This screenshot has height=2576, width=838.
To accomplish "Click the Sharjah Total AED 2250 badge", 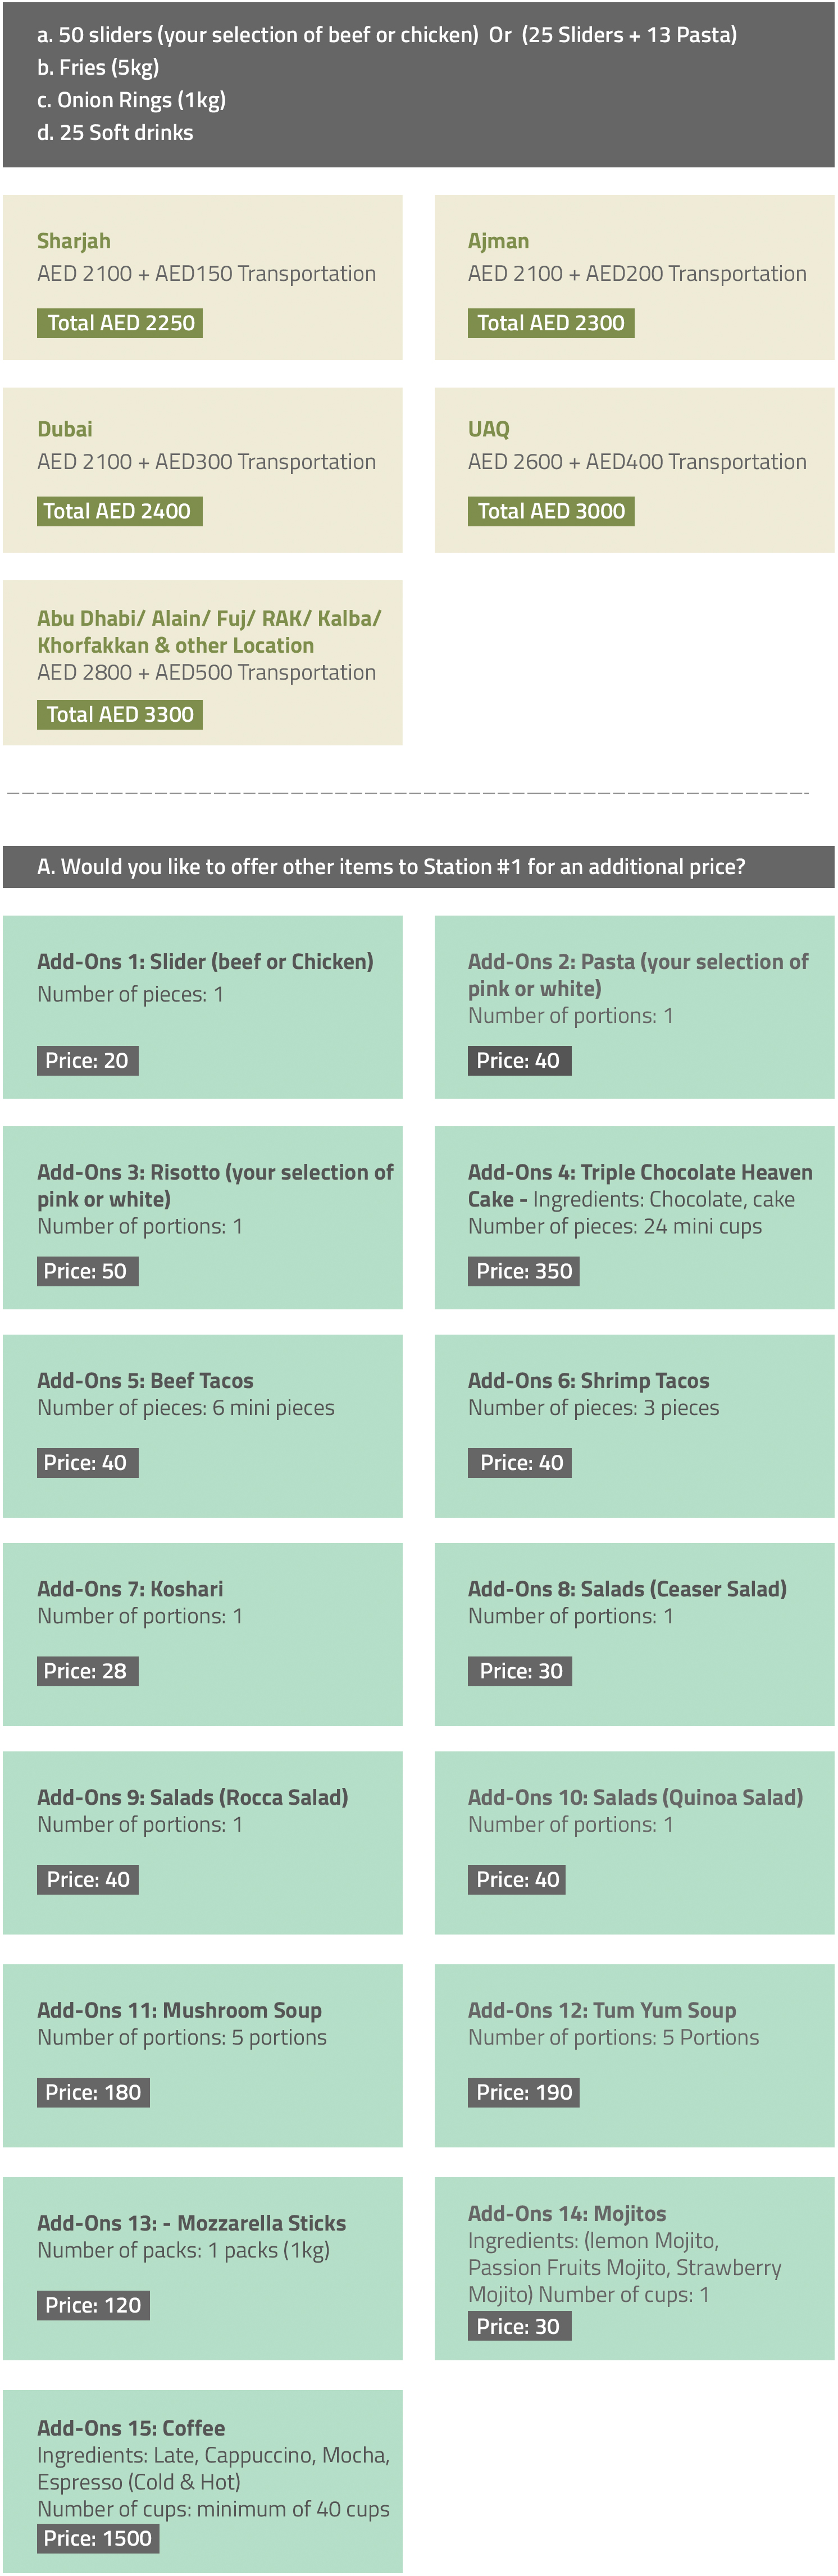I will (120, 323).
